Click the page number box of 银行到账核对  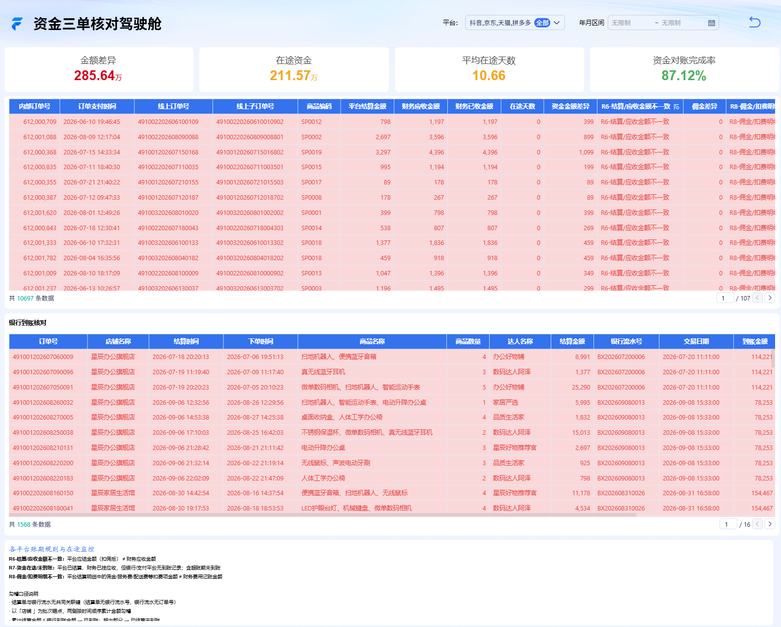(x=728, y=524)
